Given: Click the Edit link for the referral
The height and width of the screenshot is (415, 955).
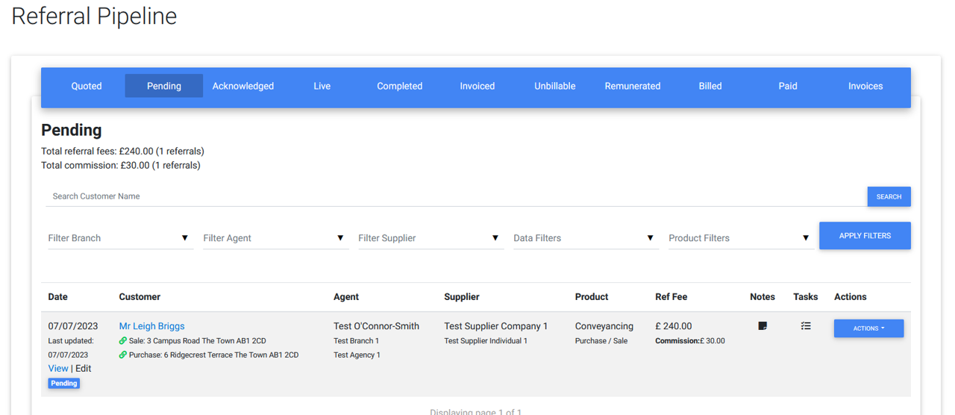Looking at the screenshot, I should [84, 369].
